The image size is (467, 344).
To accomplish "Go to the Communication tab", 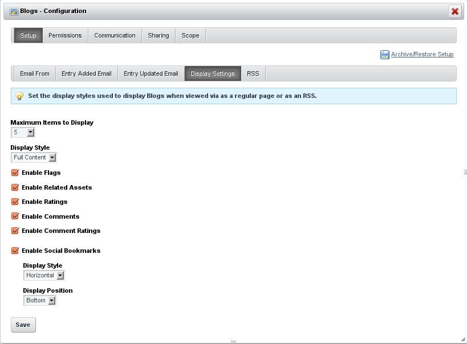I will pyautogui.click(x=115, y=35).
